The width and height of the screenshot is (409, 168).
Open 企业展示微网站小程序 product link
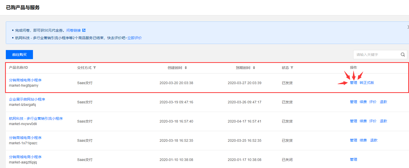[x=27, y=99]
